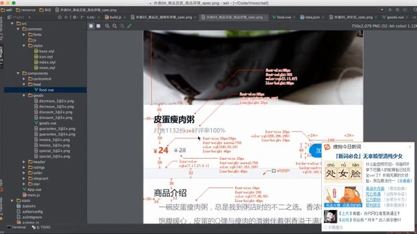Activate the color picker eyedropper tool
This screenshot has width=417, height=234.
point(129,26)
